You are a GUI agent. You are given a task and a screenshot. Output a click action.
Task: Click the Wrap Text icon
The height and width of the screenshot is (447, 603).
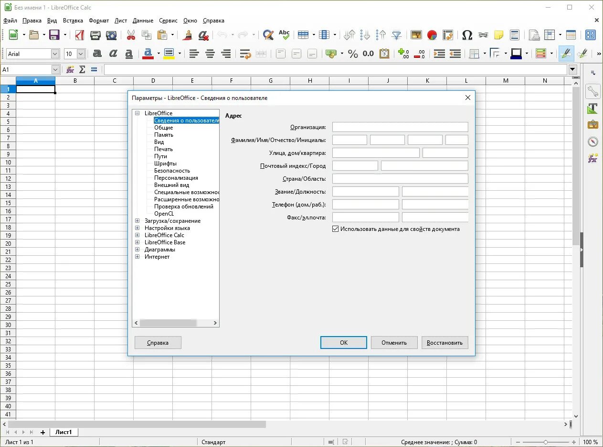(245, 54)
